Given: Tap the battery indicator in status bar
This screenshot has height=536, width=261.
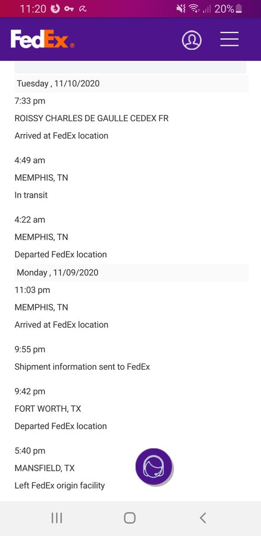Looking at the screenshot, I should pos(239,9).
